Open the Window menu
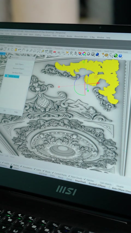Viewport: 131px width, 233px height. (x=100, y=37)
